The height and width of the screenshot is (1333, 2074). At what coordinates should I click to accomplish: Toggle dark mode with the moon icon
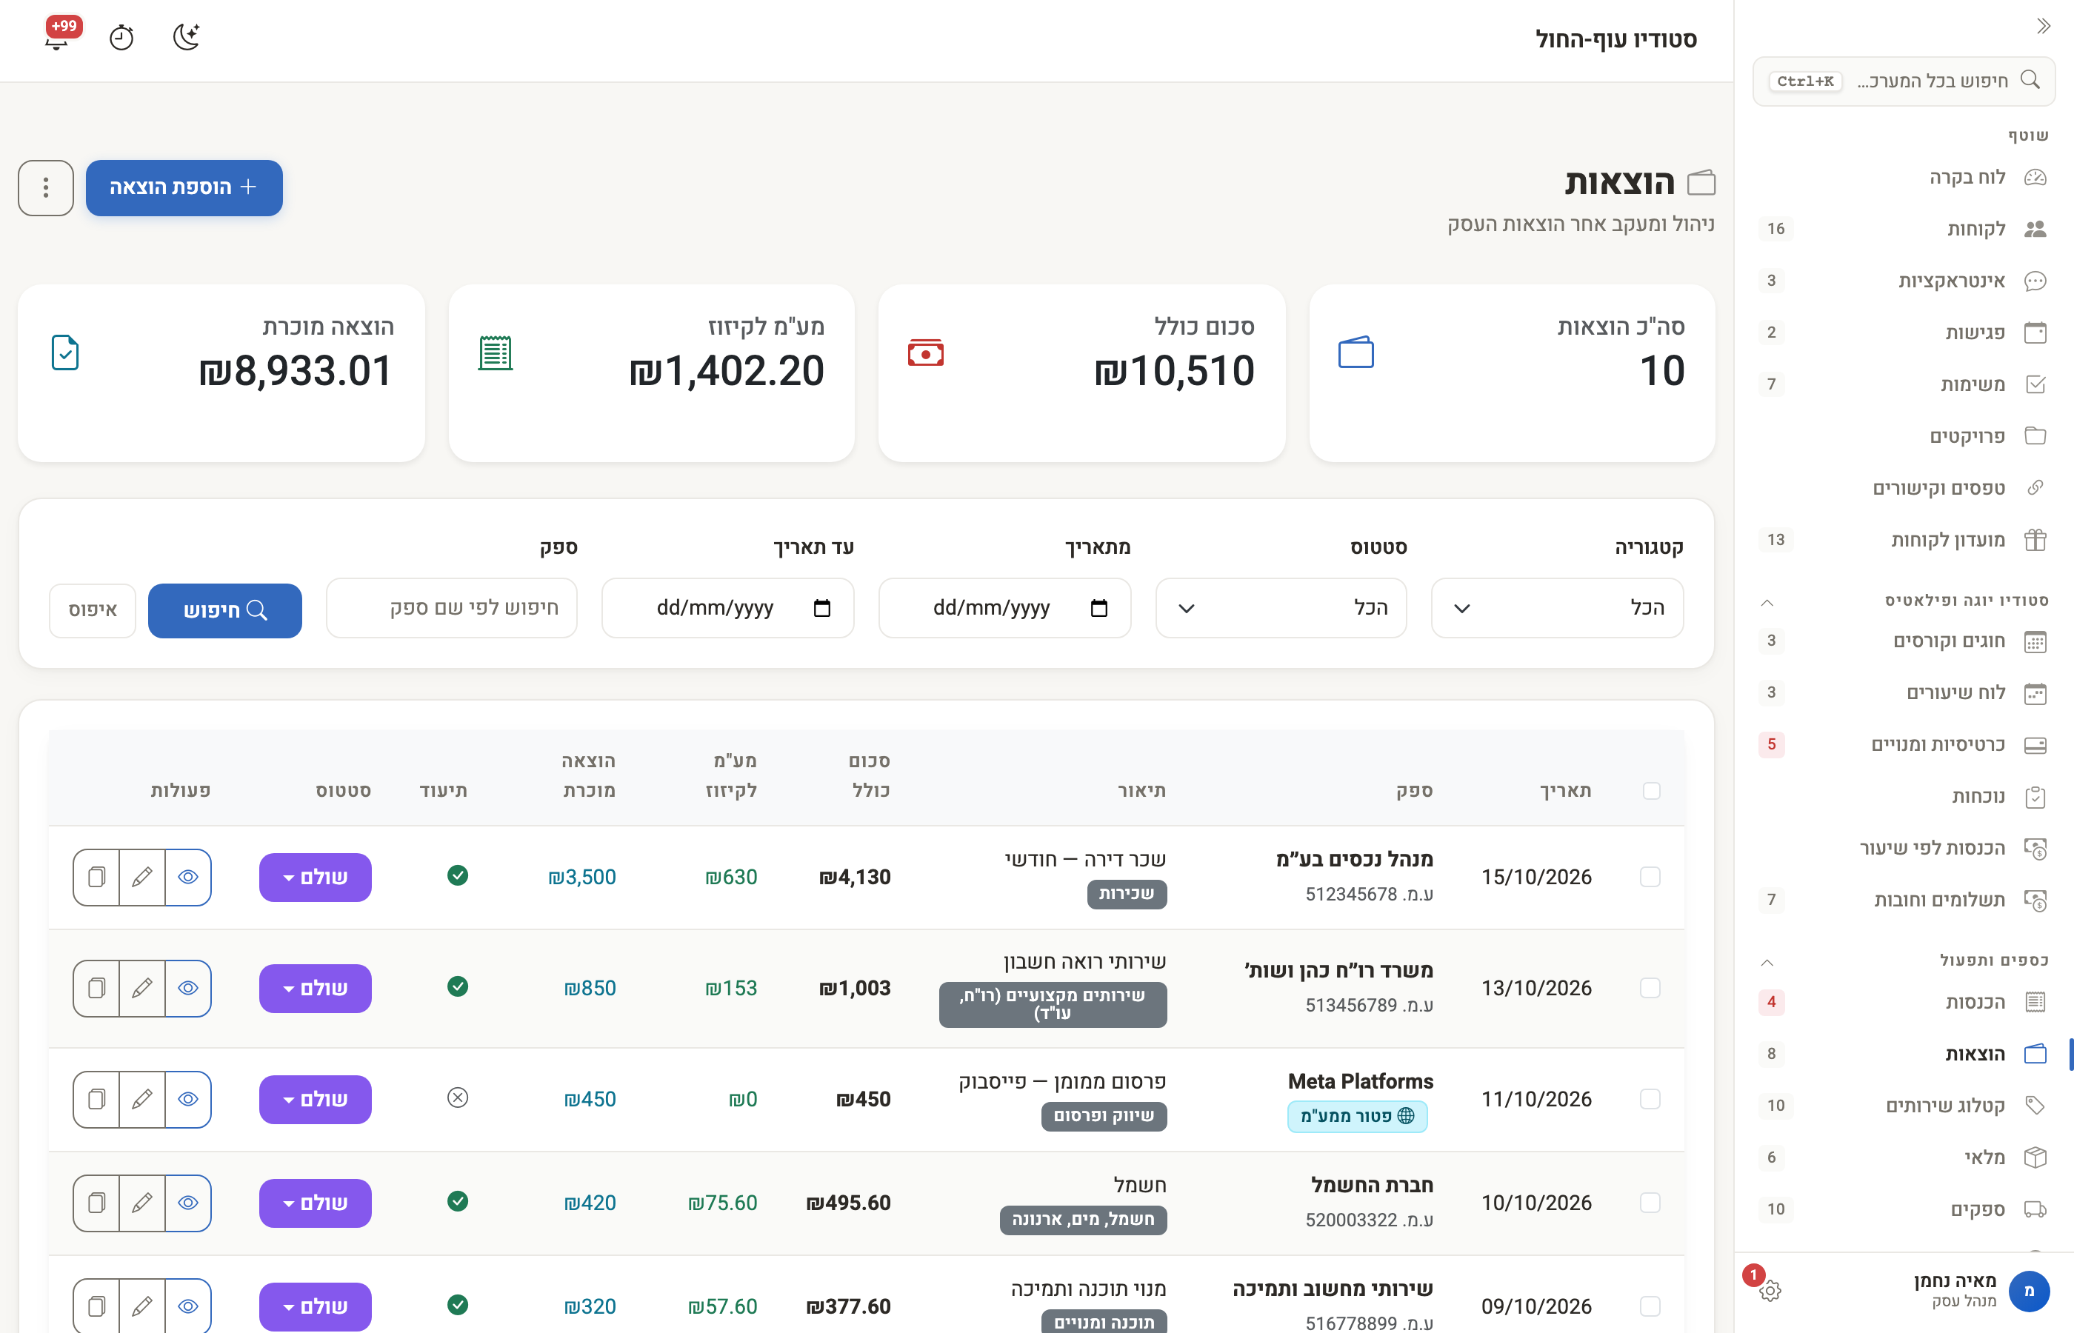pyautogui.click(x=186, y=37)
